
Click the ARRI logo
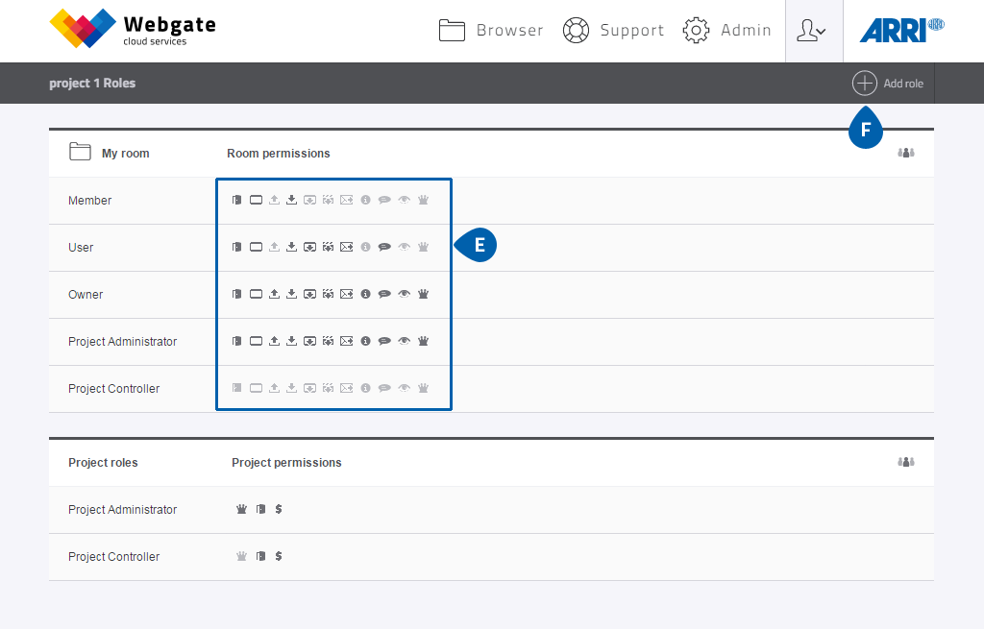(901, 30)
